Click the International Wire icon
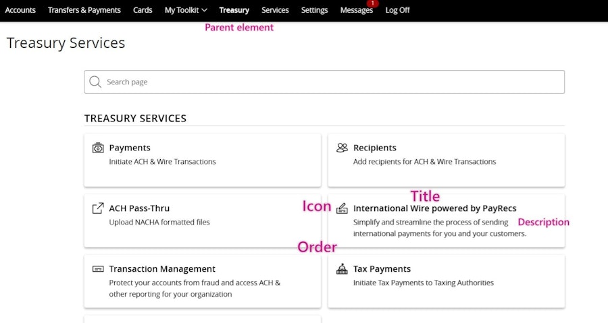 tap(342, 208)
